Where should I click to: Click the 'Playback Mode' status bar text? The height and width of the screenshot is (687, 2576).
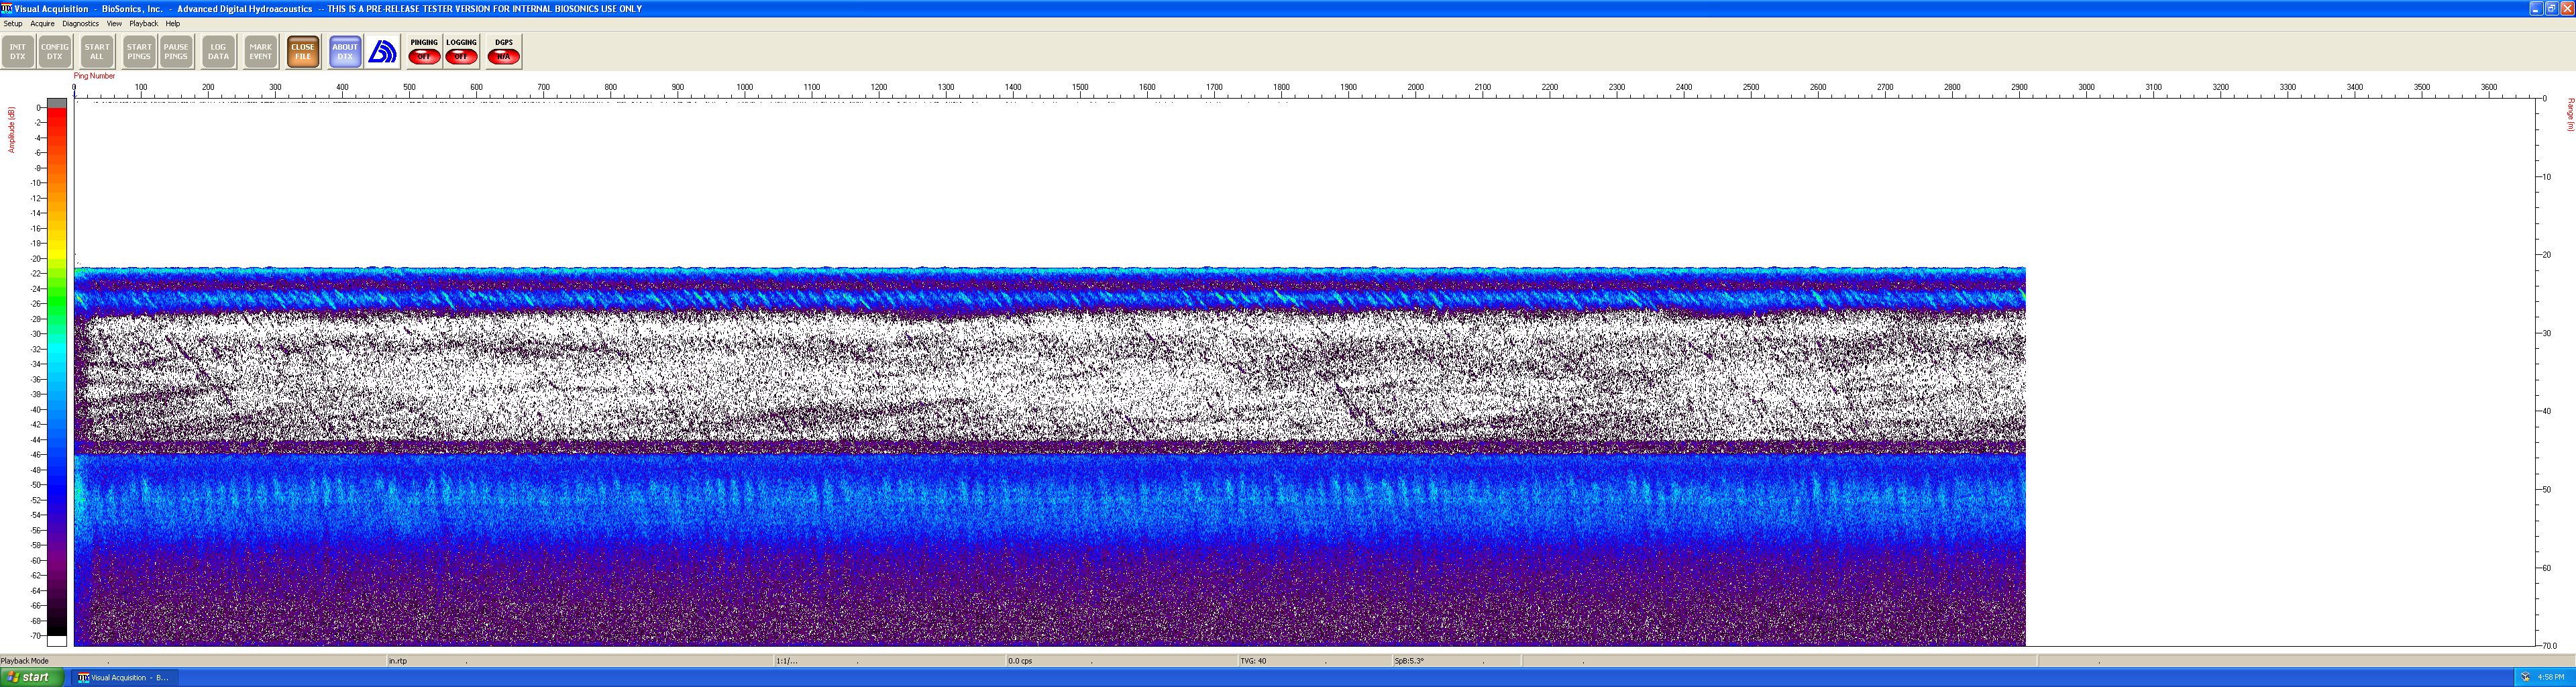25,661
